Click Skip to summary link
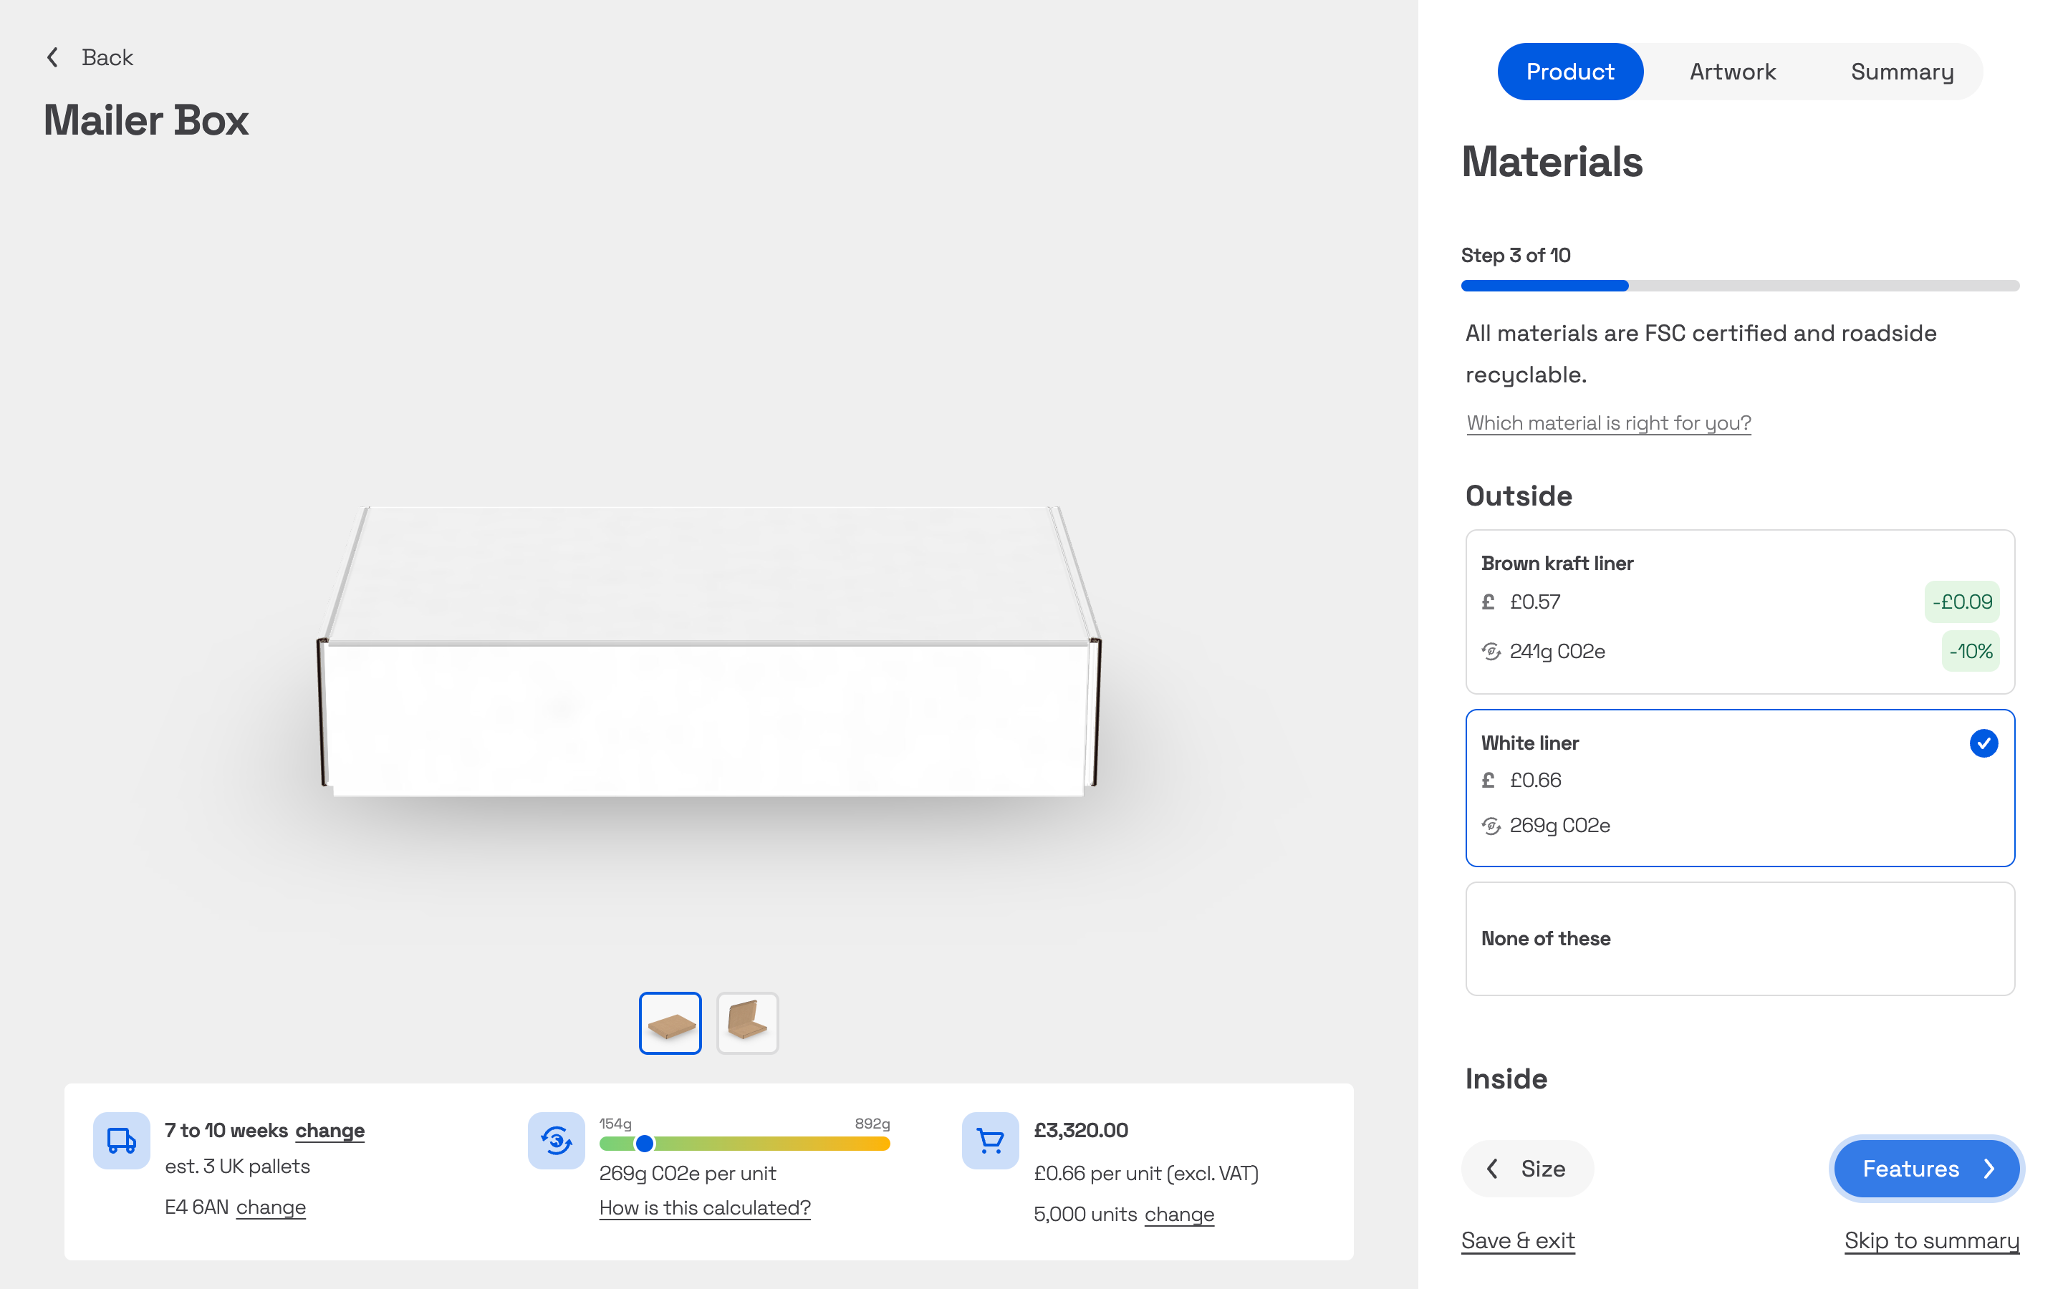This screenshot has height=1289, width=2063. point(1931,1240)
